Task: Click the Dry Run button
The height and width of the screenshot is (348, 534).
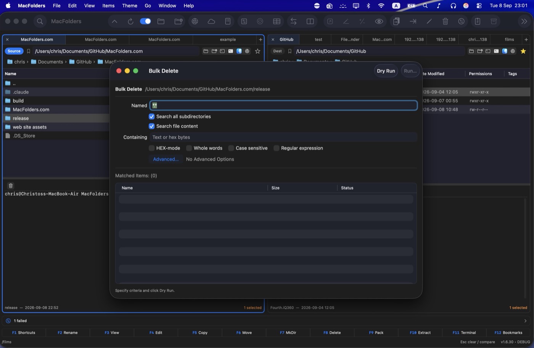Action: pyautogui.click(x=386, y=71)
